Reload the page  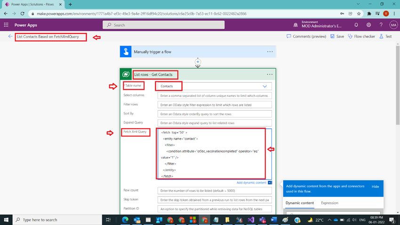click(x=23, y=14)
